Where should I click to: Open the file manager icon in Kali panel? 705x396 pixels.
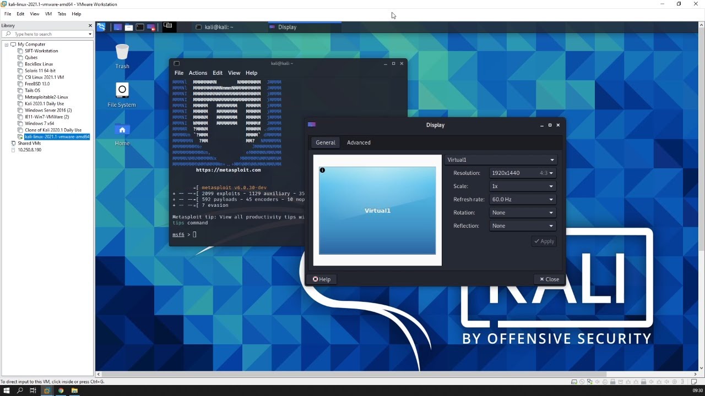pos(128,27)
